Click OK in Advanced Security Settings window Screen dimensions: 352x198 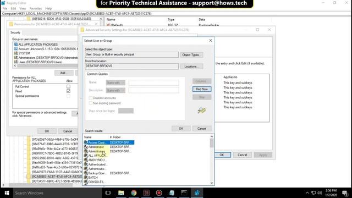click(x=222, y=155)
